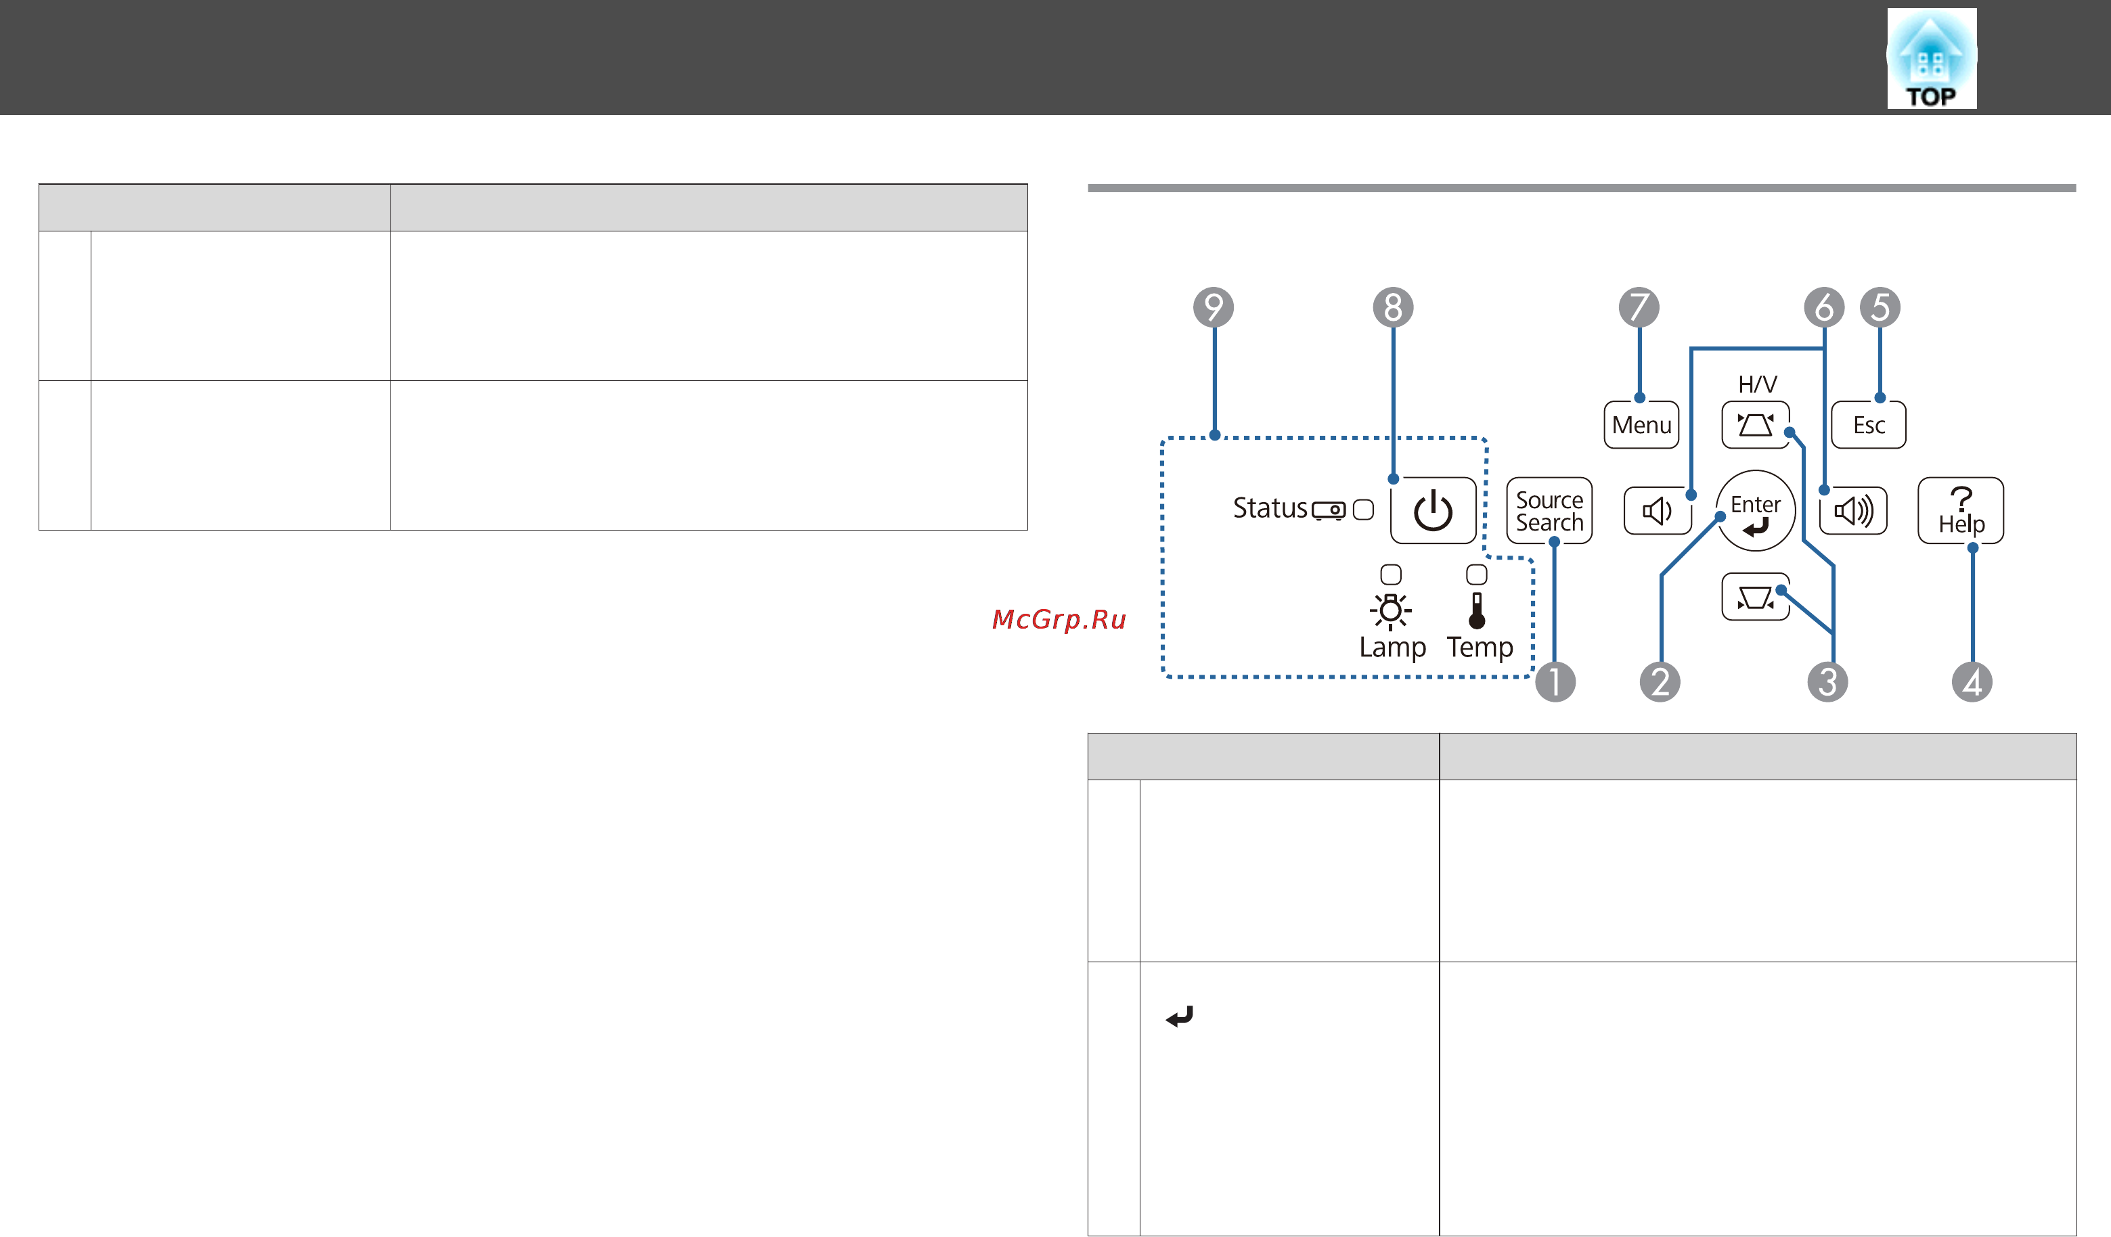Click the Temp thermometer icon
The width and height of the screenshot is (2111, 1237).
1477,610
